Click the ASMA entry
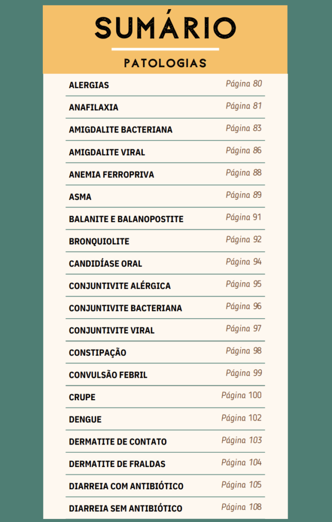 click(x=80, y=197)
